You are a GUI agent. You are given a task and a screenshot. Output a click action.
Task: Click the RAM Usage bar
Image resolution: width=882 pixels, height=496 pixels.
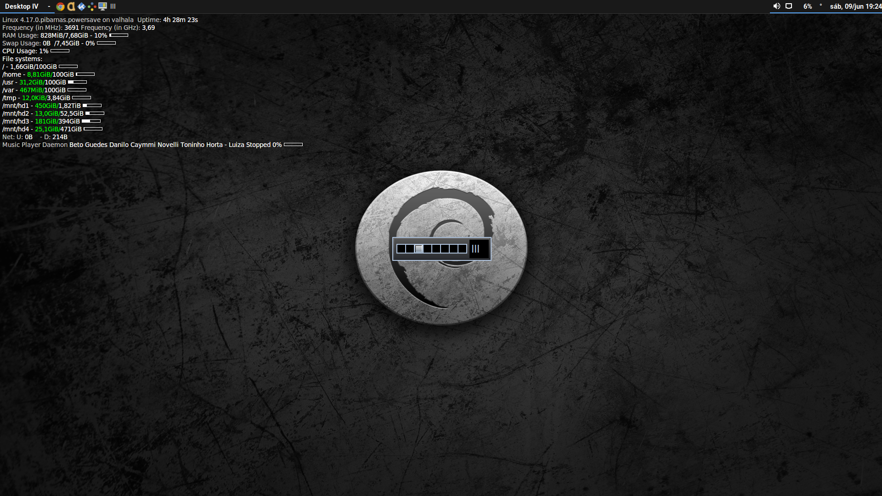[119, 35]
